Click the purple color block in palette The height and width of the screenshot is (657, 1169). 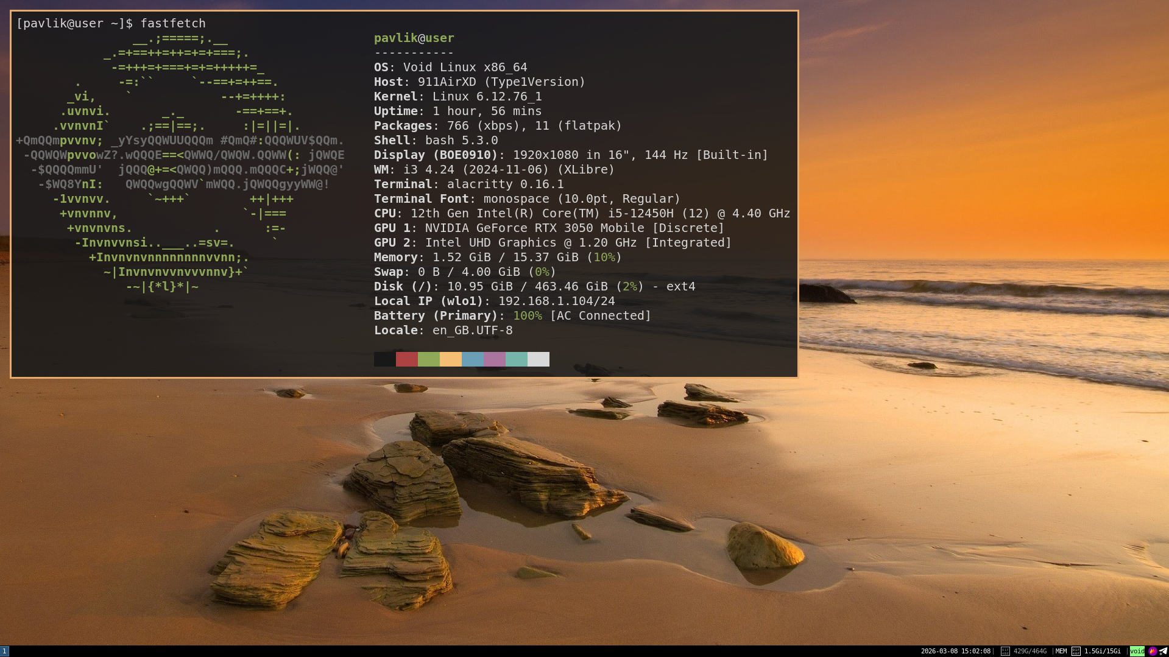tap(494, 359)
